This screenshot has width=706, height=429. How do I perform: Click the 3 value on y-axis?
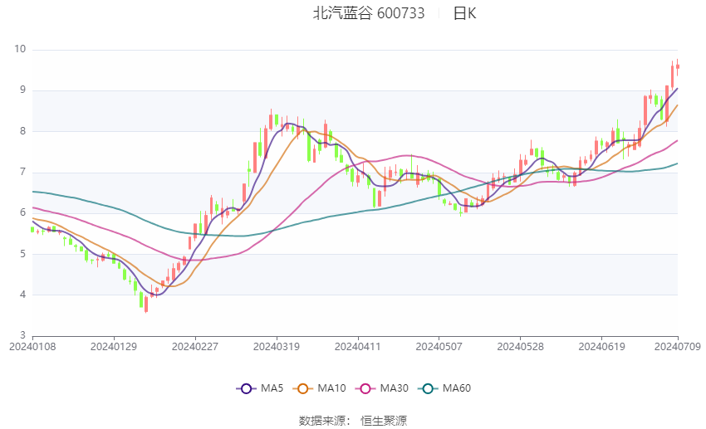[x=23, y=335]
